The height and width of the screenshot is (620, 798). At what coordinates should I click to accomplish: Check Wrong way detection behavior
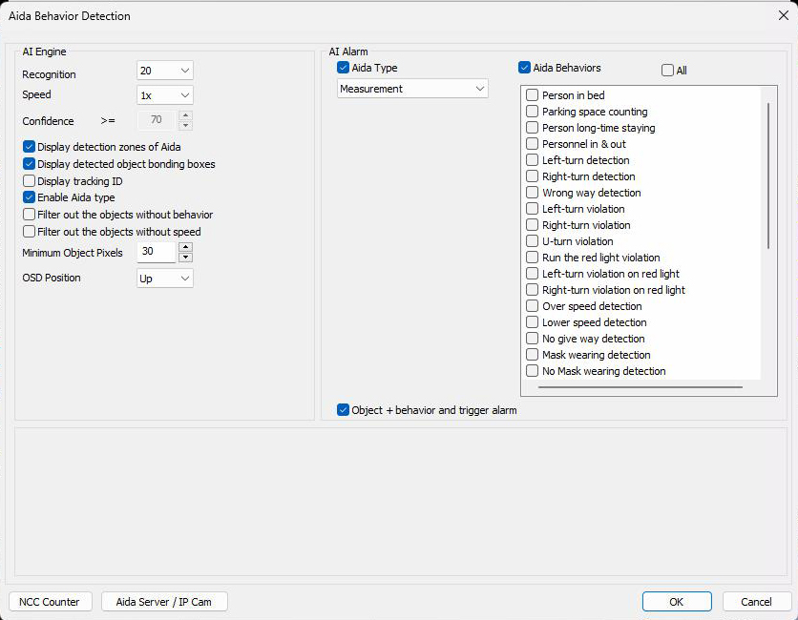[532, 193]
